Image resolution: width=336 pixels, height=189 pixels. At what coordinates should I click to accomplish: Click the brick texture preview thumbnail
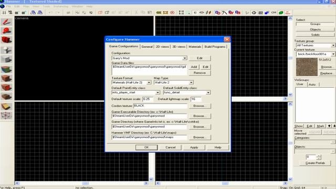[307, 67]
